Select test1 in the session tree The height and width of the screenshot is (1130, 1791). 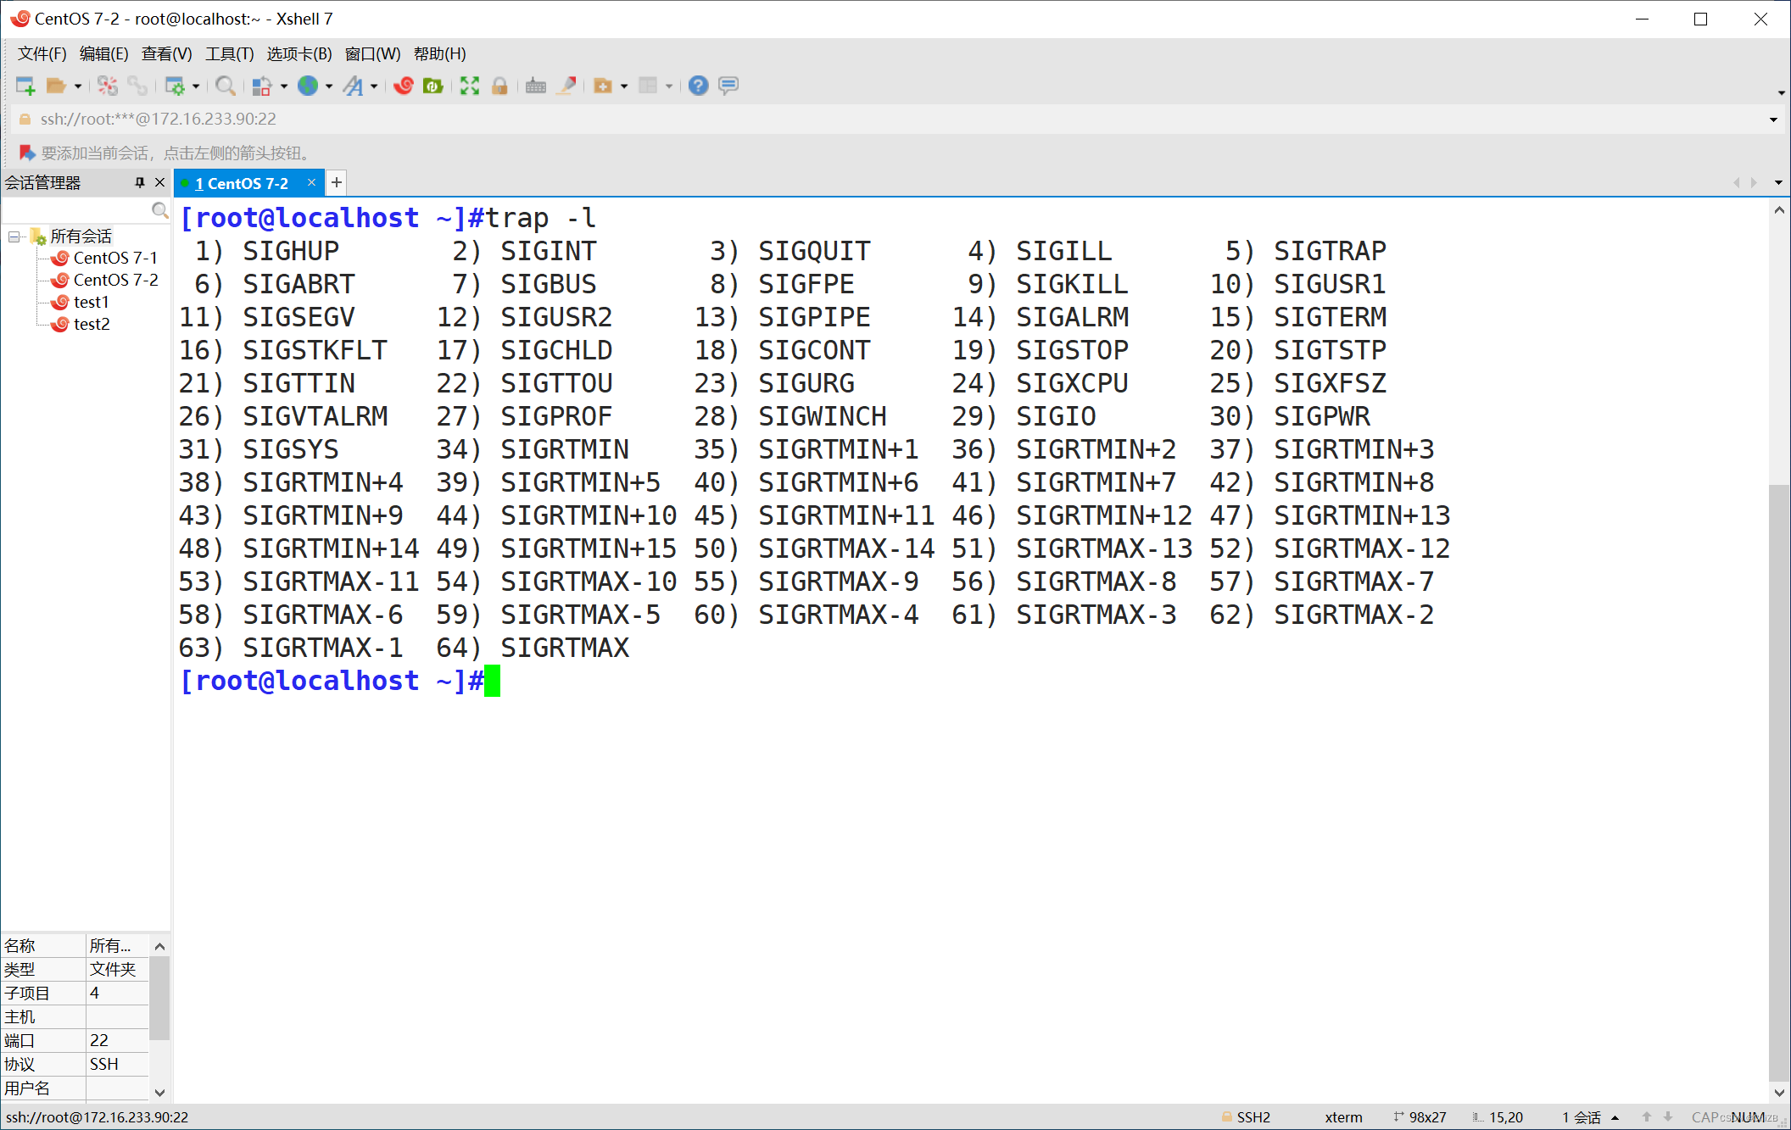tap(91, 302)
